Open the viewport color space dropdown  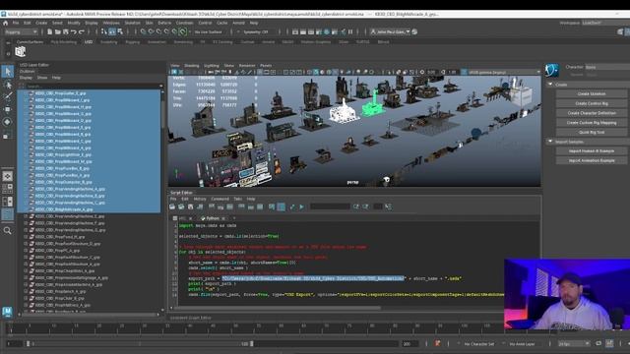pos(504,72)
